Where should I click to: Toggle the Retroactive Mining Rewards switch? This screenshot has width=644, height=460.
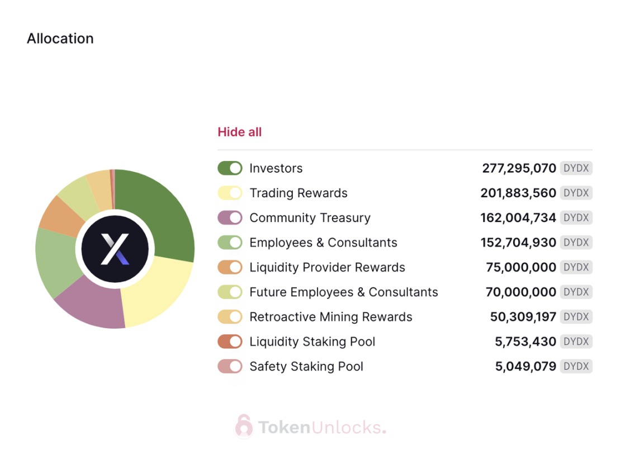[230, 317]
